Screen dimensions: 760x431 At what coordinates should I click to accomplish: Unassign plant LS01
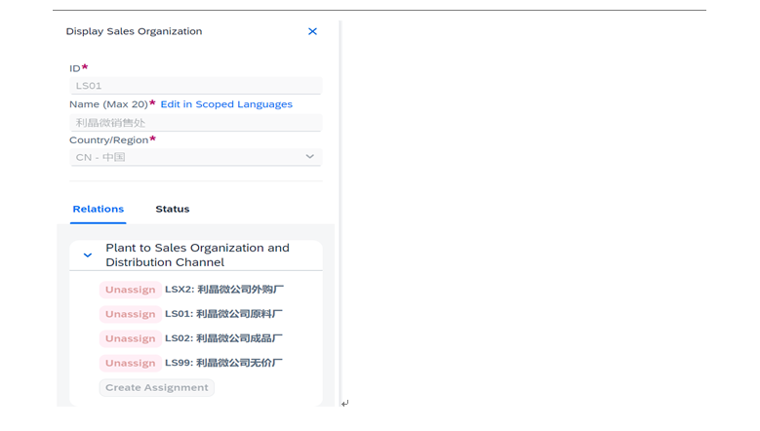[131, 314]
